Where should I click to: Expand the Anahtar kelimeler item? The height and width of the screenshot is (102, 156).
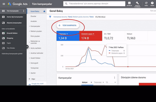(29, 53)
